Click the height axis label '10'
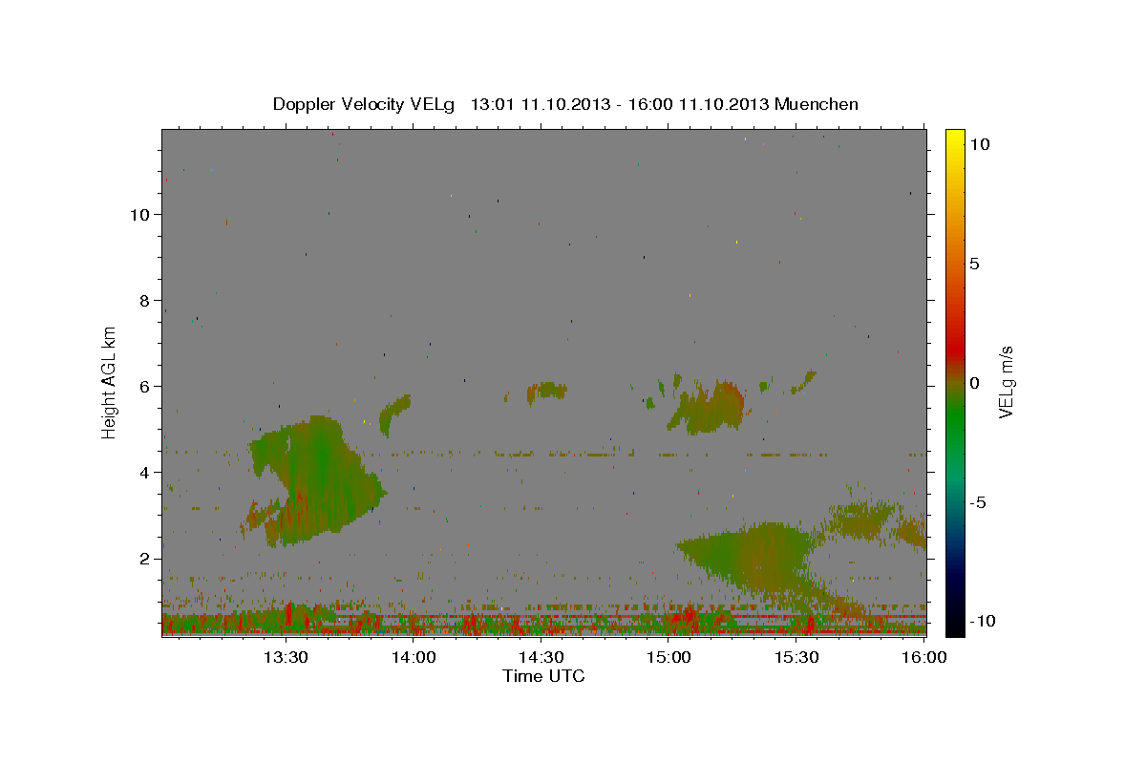The image size is (1146, 764). [139, 214]
